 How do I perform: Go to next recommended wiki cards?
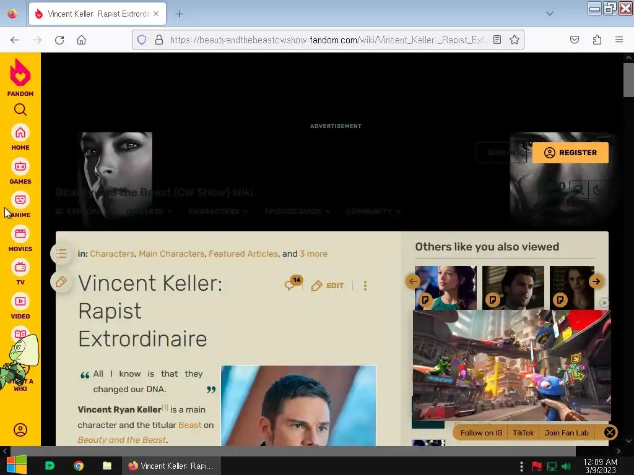tap(596, 281)
